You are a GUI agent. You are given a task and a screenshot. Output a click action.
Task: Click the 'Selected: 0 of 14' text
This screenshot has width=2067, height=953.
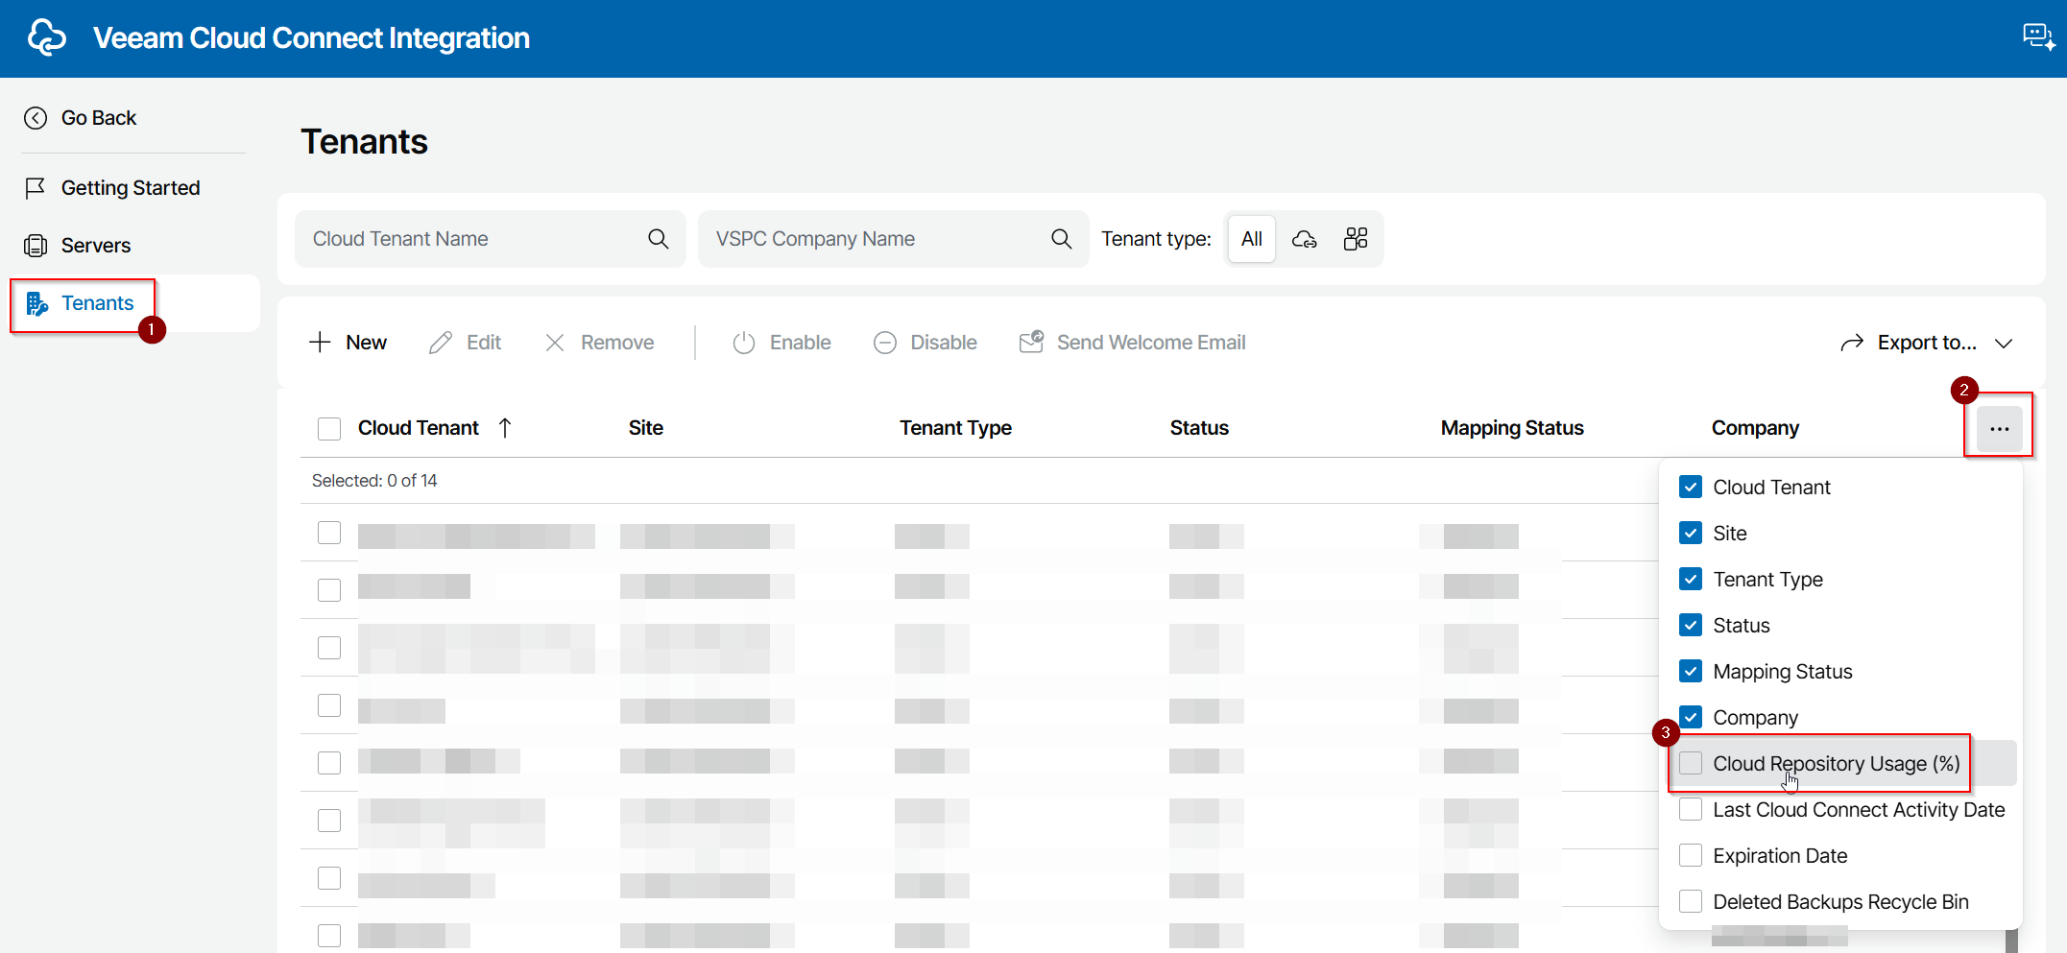click(x=374, y=481)
